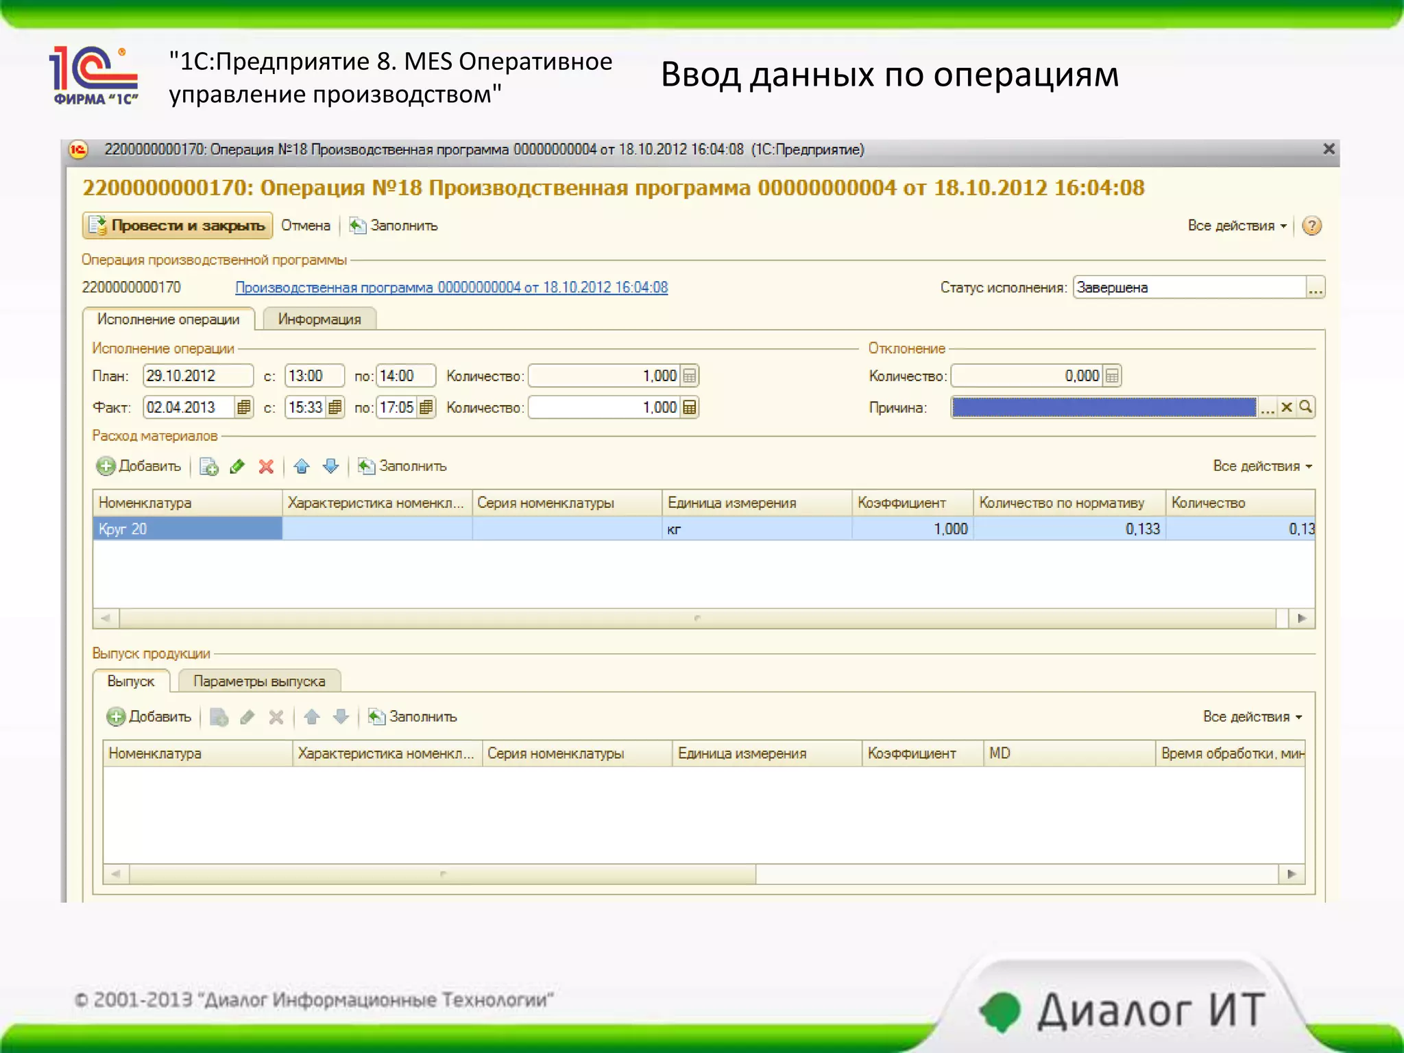Clear the Причина field with X icon
This screenshot has width=1404, height=1053.
pyautogui.click(x=1287, y=407)
